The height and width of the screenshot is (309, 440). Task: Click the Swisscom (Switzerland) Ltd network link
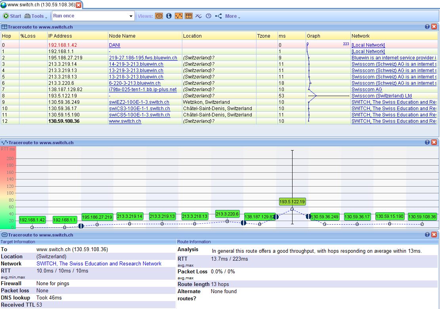coord(382,96)
